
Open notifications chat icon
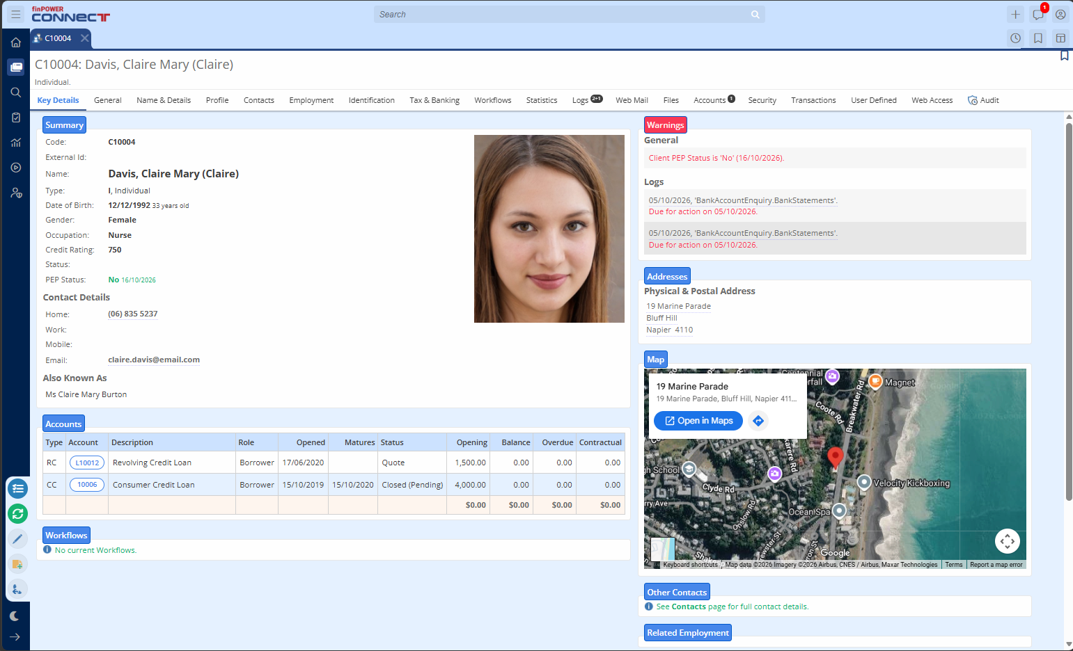1038,14
